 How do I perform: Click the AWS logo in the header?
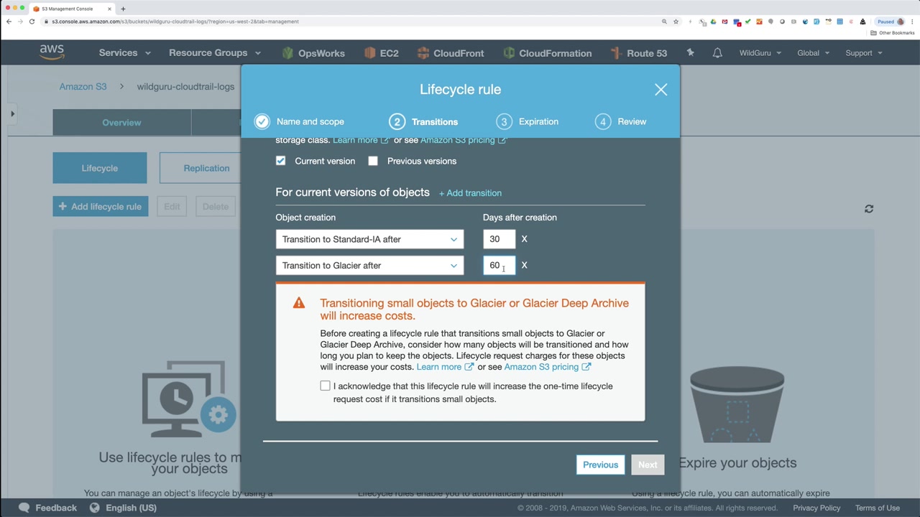52,52
